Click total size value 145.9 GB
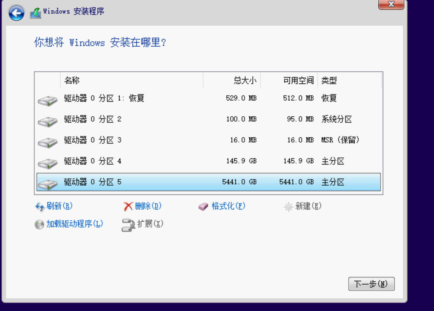Screen dimensions: 434x311 pos(241,161)
